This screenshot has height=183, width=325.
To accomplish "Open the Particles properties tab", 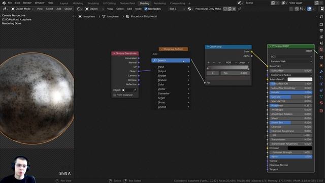I will [321, 78].
